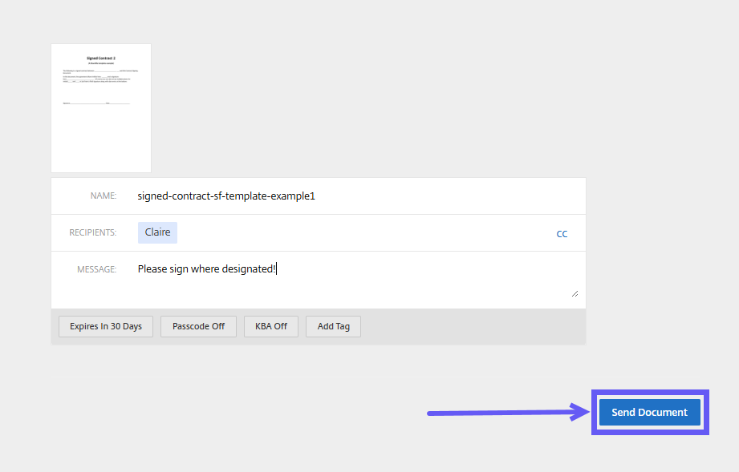Toggle the KBA Off option

271,327
